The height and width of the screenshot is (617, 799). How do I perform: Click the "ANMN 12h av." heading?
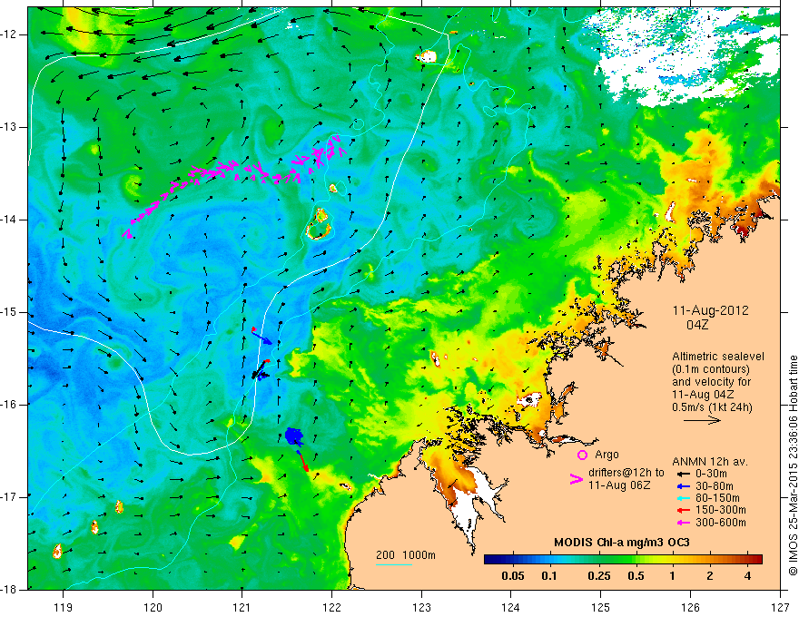(x=710, y=462)
